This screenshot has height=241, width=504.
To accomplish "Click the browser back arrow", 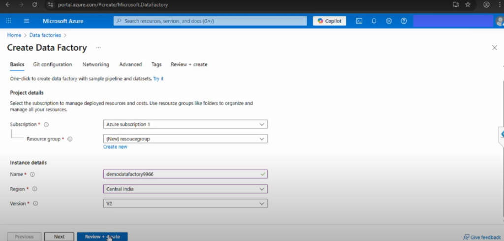I will (x=8, y=4).
